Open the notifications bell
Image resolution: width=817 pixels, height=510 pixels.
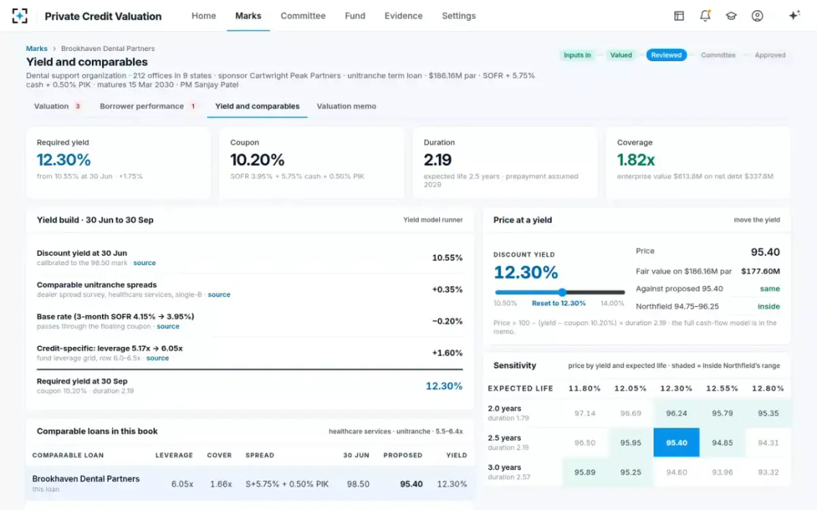pyautogui.click(x=705, y=16)
